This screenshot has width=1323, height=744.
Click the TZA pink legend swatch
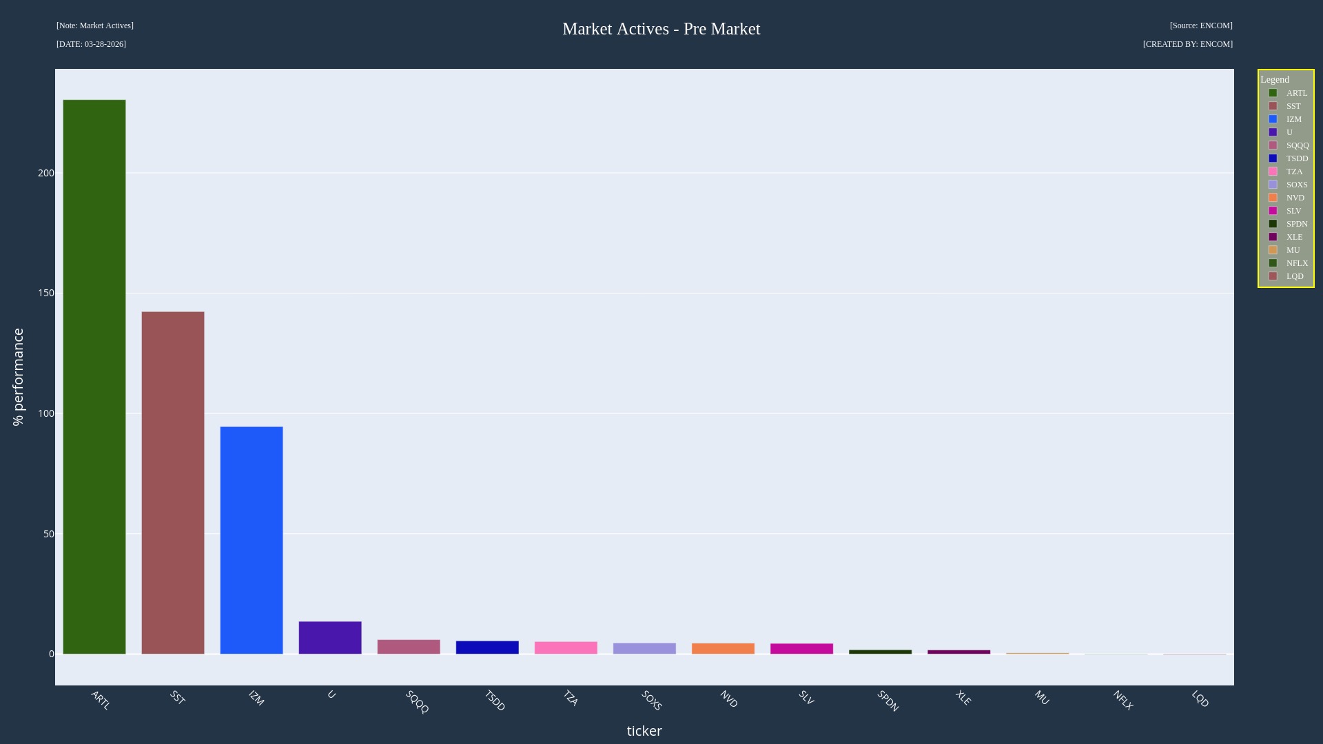coord(1273,172)
